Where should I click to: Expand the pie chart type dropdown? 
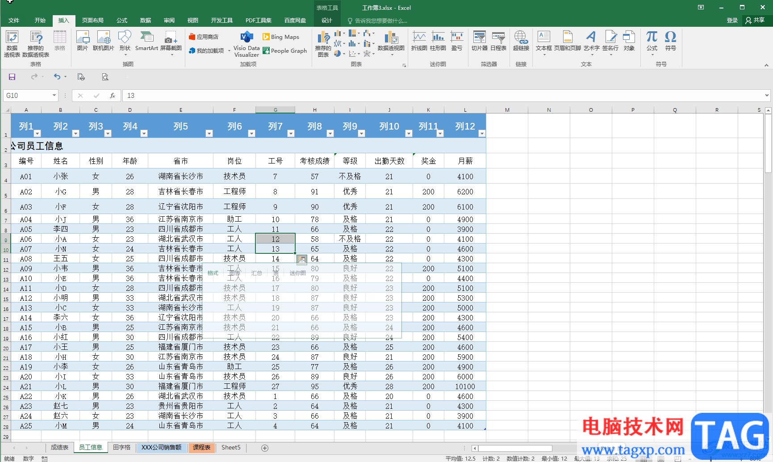coord(344,54)
